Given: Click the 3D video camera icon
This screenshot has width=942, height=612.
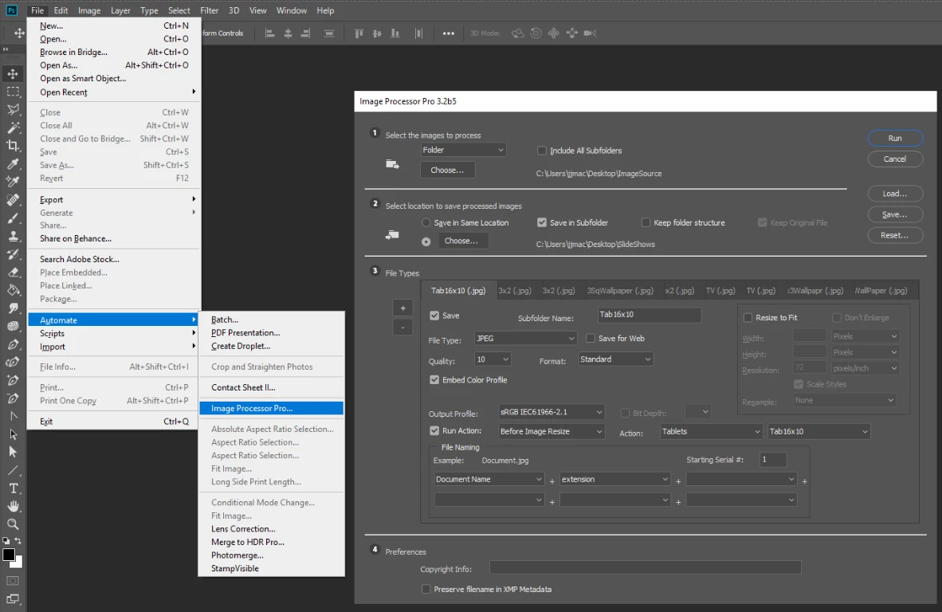Looking at the screenshot, I should [x=590, y=33].
